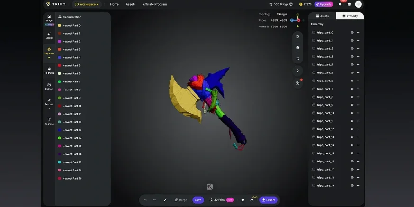Open the Texture tool
414x207 pixels.
tap(49, 102)
